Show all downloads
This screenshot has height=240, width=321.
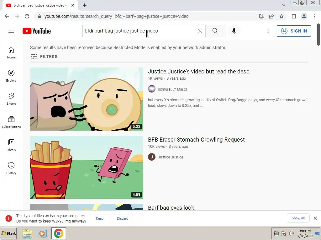(x=298, y=218)
